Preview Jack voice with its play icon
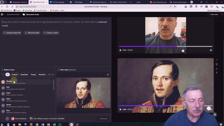Viewport: 224px width, 126px height. [x=3, y=88]
